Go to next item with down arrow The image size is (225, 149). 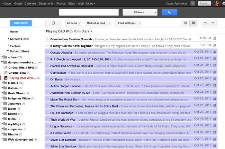pos(213,23)
